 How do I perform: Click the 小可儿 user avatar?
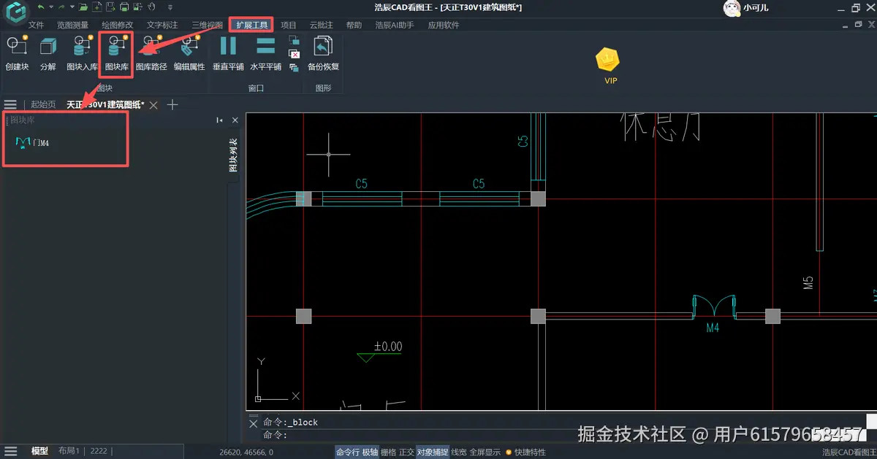click(732, 8)
